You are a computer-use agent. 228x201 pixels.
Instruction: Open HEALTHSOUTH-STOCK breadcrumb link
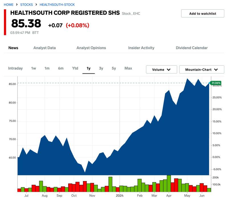[57, 5]
